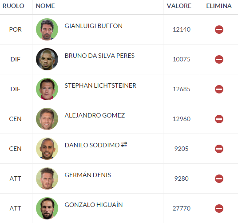Delete Germán Denis with minus icon
238x223 pixels.
(219, 178)
